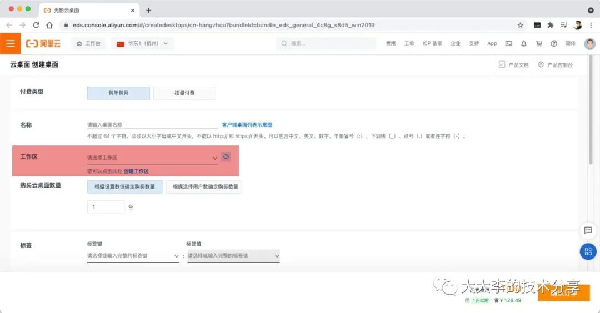Select 根据选择用户数确定购买数量 option
600x313 pixels.
click(203, 186)
